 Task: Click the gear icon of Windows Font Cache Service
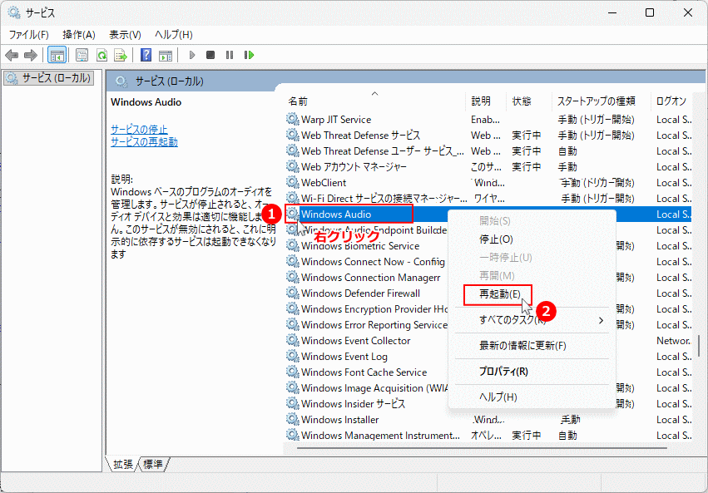[x=293, y=372]
